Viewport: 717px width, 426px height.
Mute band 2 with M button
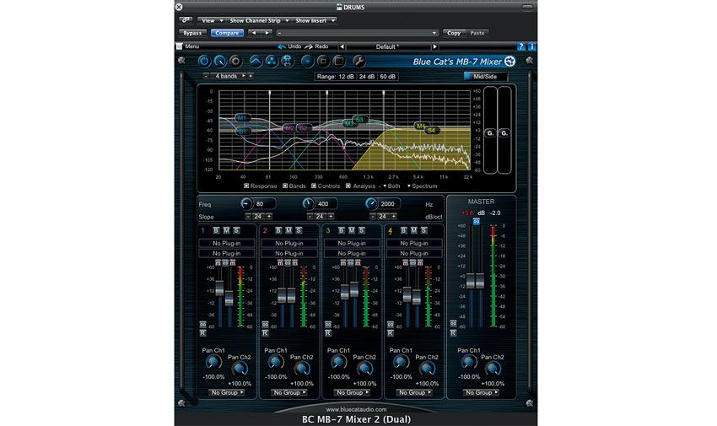(288, 230)
